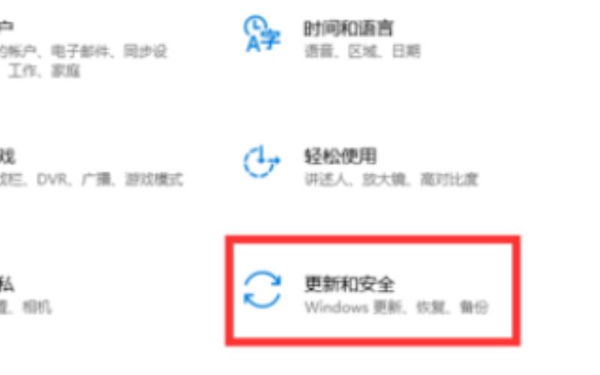600x375 pixels.
Task: Select 讲述人、放大镜、高对比度 description text
Action: 391,179
